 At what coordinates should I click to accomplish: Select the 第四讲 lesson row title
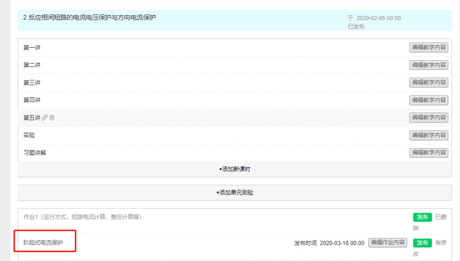32,100
